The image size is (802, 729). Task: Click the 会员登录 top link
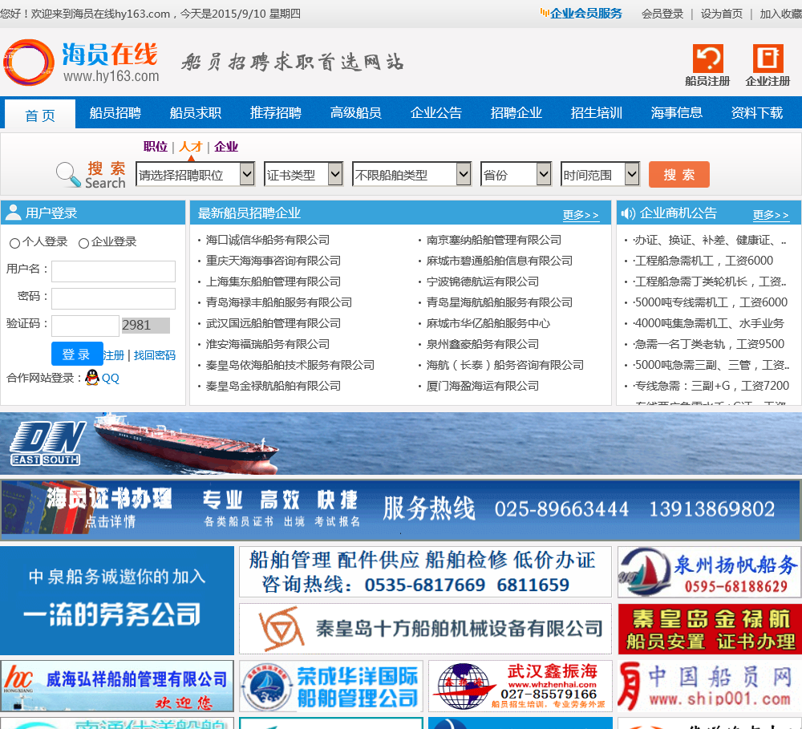coord(662,14)
